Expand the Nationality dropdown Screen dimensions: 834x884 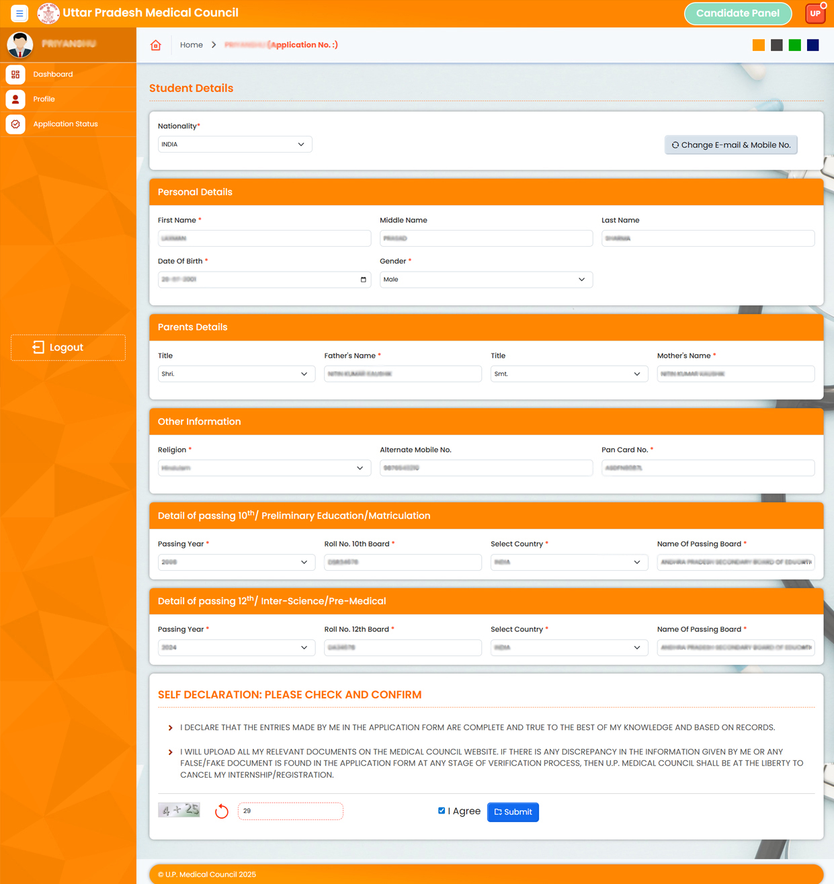click(x=235, y=145)
